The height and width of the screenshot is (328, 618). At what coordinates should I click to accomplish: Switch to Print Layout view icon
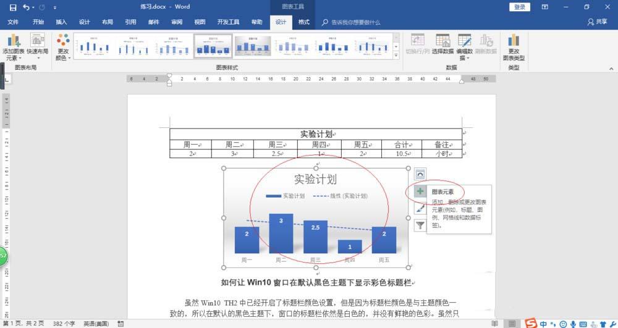click(x=512, y=324)
